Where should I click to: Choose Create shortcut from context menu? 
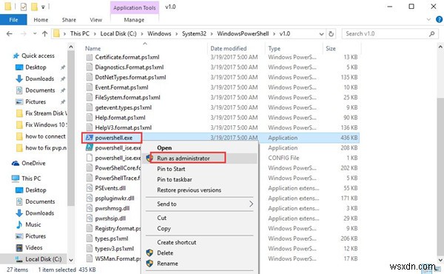(x=200, y=242)
